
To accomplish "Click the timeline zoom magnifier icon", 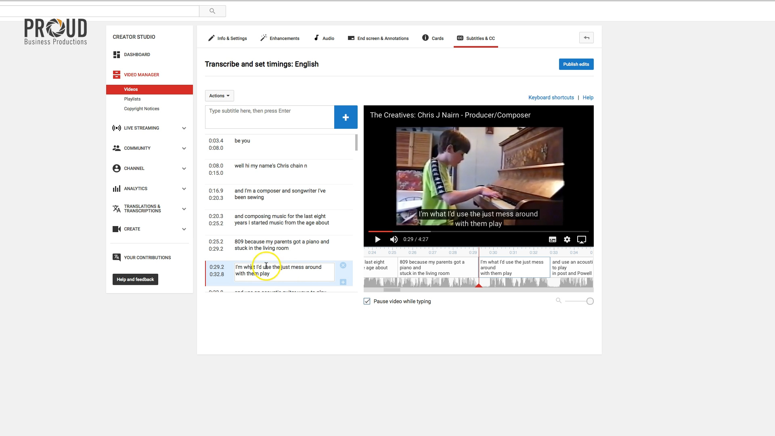I will tap(559, 300).
